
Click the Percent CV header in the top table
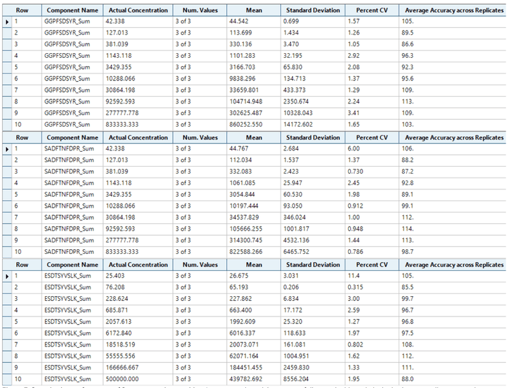pyautogui.click(x=371, y=11)
